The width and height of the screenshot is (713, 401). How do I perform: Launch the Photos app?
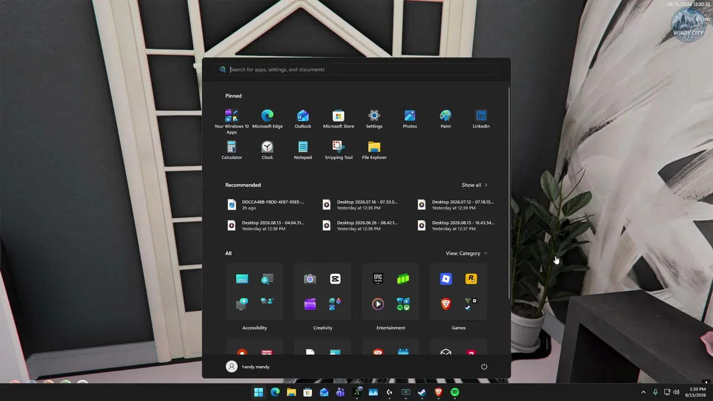(410, 119)
